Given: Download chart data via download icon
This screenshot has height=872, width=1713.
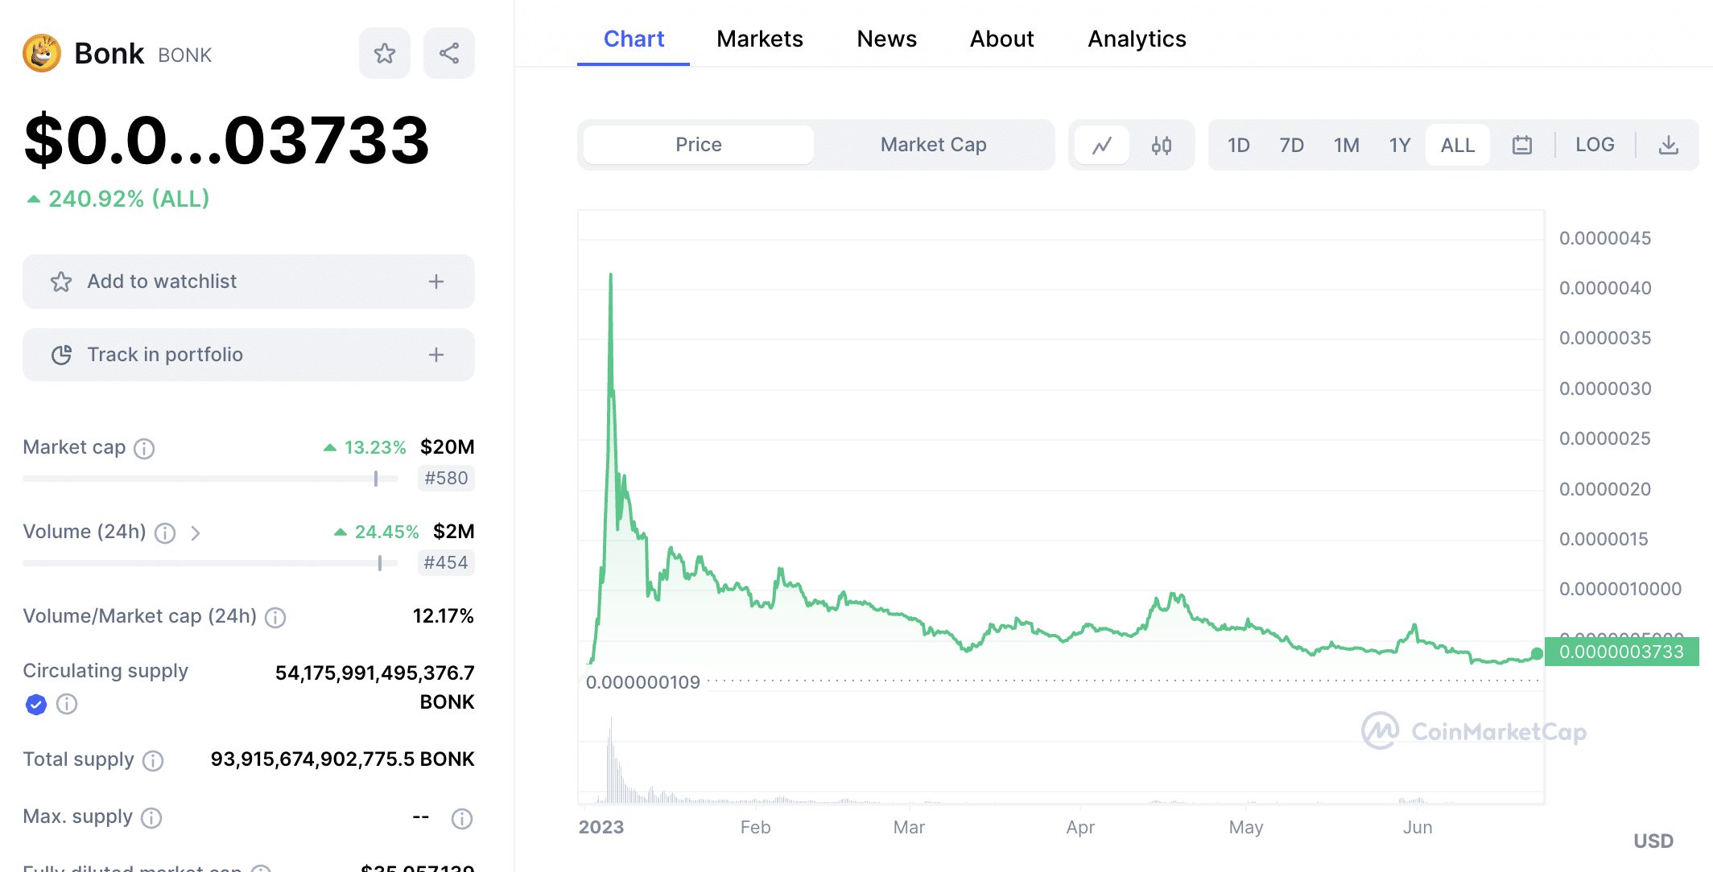Looking at the screenshot, I should 1669,146.
